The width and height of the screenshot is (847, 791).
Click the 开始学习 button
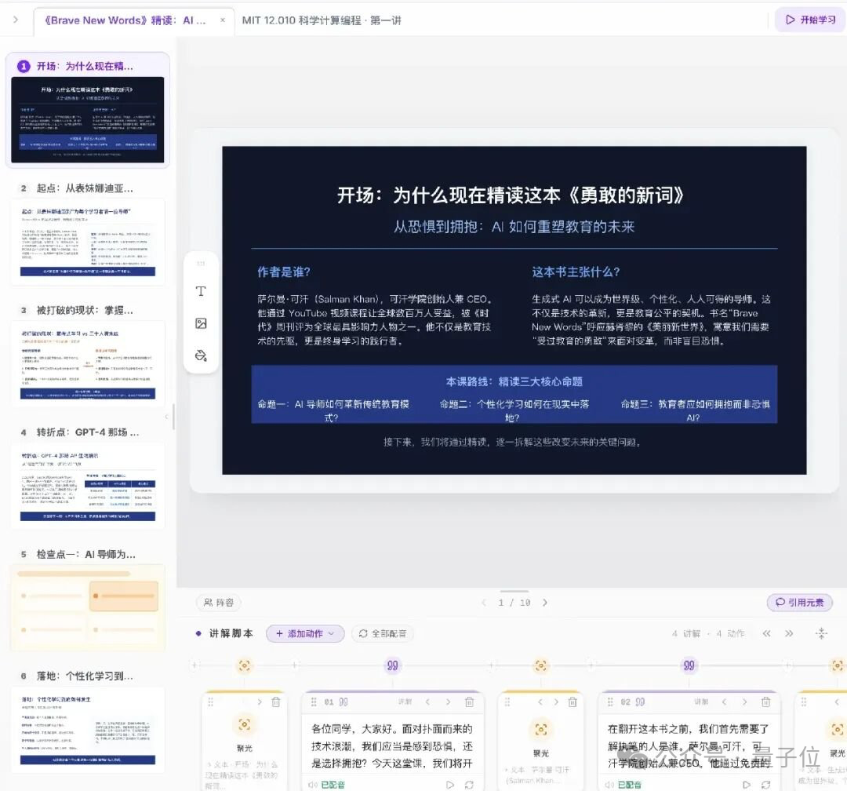point(810,20)
